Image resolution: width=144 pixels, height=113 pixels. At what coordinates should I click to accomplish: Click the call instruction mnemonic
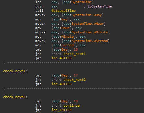point(39,11)
